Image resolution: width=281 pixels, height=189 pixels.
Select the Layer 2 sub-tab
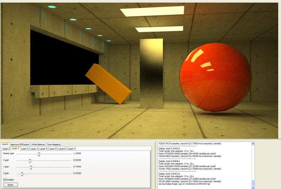coord(25,149)
